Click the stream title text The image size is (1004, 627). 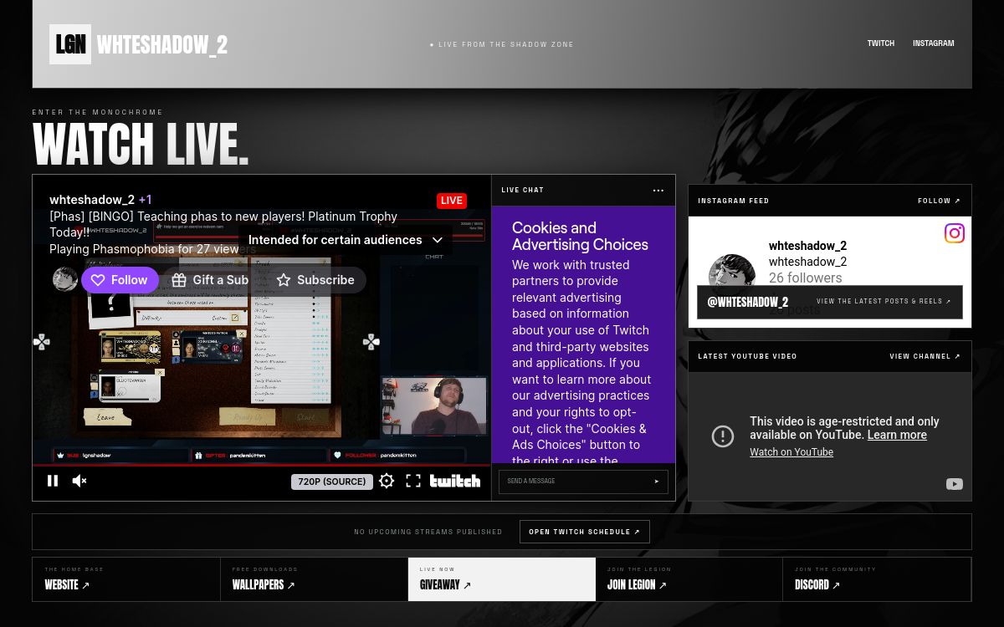tap(223, 224)
